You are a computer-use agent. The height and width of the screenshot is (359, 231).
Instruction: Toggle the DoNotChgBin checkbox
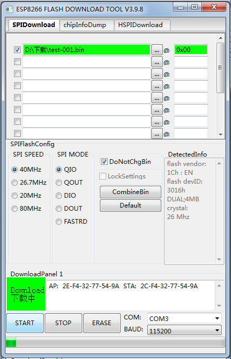click(x=104, y=162)
